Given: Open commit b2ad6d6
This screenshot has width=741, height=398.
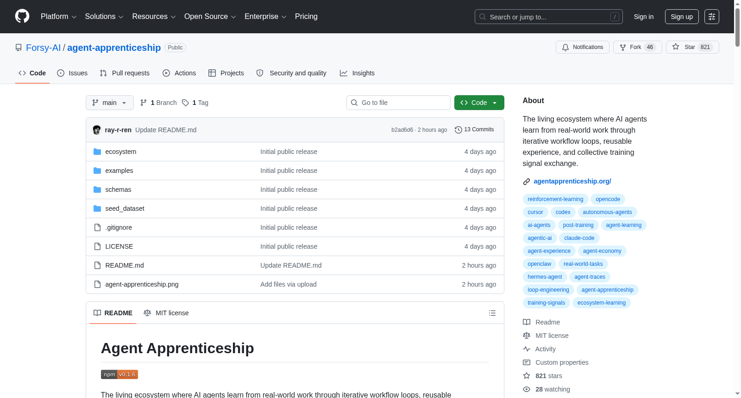Looking at the screenshot, I should (402, 130).
